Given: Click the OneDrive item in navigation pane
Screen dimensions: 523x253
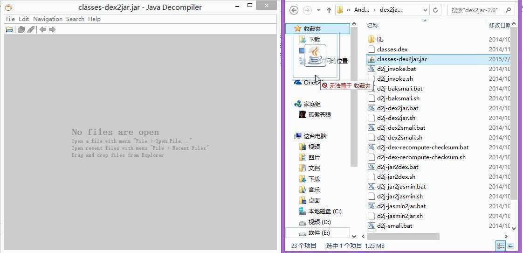Looking at the screenshot, I should tap(308, 82).
